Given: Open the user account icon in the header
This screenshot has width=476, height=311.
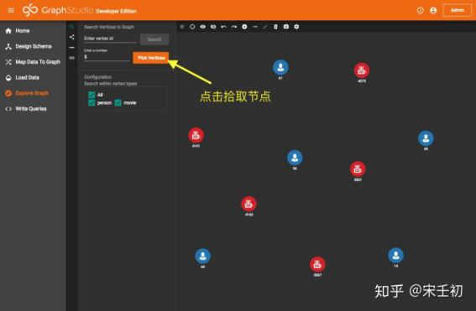Looking at the screenshot, I should point(433,11).
